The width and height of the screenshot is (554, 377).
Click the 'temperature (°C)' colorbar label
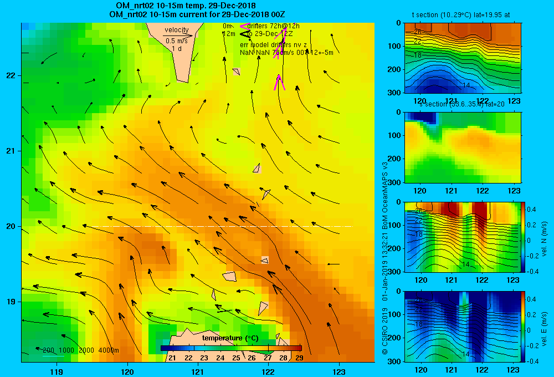coord(230,338)
